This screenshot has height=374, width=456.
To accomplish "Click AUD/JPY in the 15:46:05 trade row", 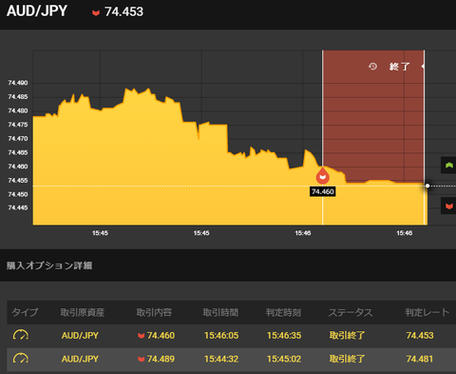I will tap(80, 336).
